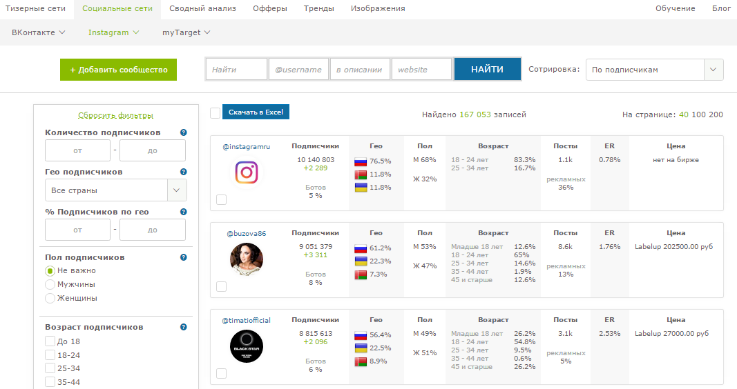
Task: Click help icon next to % Подписчиков по гео
Action: click(x=183, y=212)
